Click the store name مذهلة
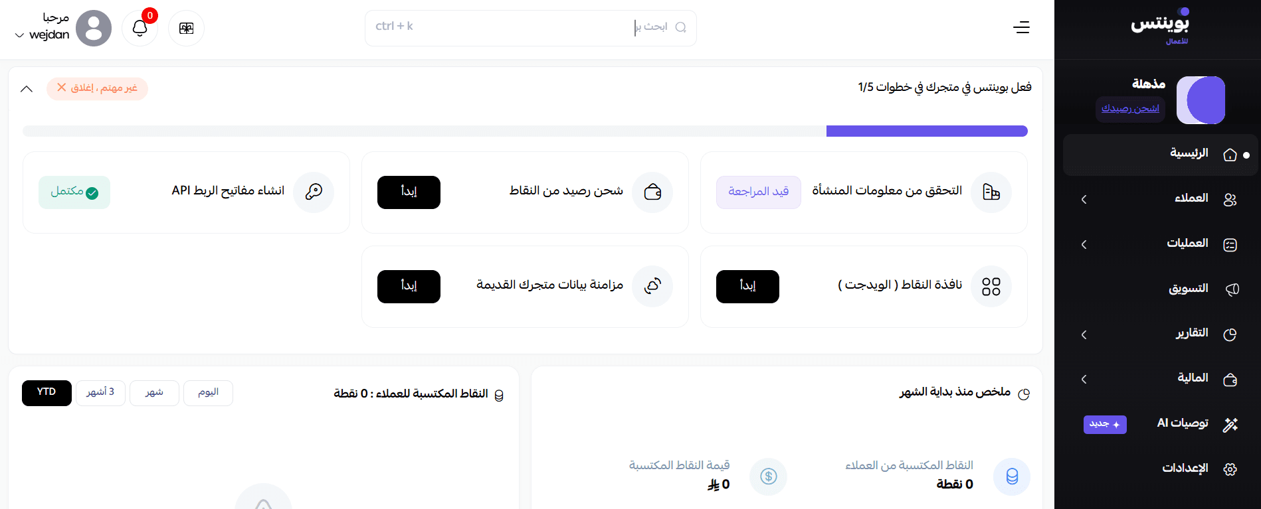Screen dimensions: 1261x509 pyautogui.click(x=1149, y=84)
